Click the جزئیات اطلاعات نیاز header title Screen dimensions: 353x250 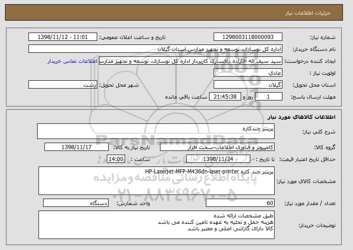[x=308, y=13]
